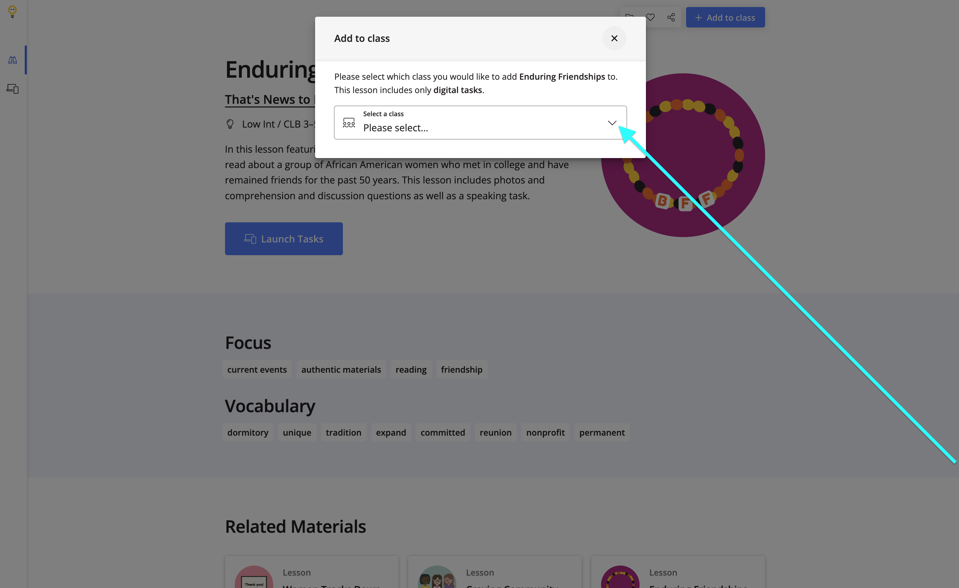Toggle the heart favorite icon

650,17
